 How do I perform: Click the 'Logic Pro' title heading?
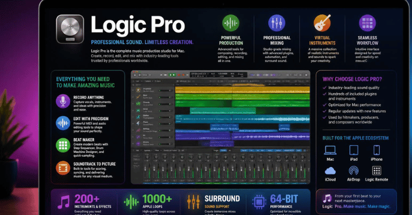click(138, 25)
